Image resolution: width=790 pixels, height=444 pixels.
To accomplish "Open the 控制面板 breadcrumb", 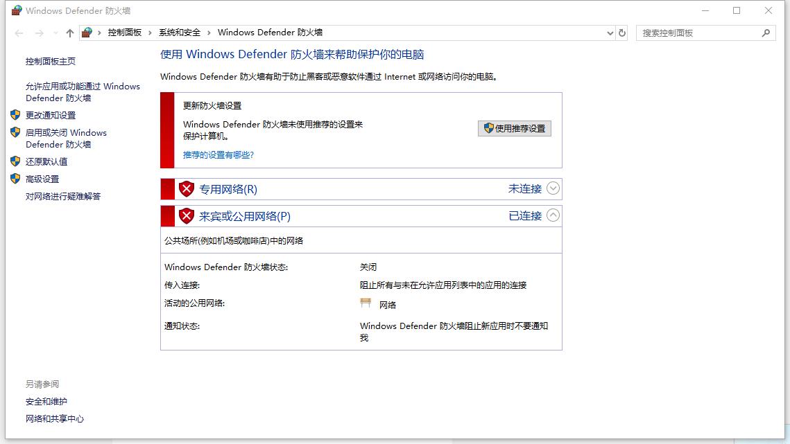I will pos(124,33).
